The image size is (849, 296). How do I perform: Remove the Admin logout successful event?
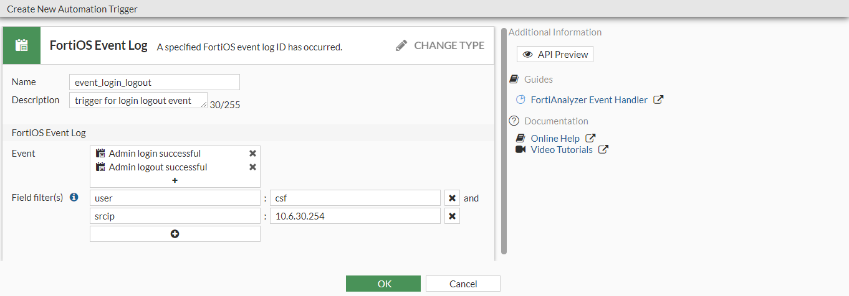pos(252,167)
